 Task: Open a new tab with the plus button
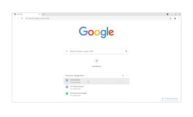pos(43,14)
